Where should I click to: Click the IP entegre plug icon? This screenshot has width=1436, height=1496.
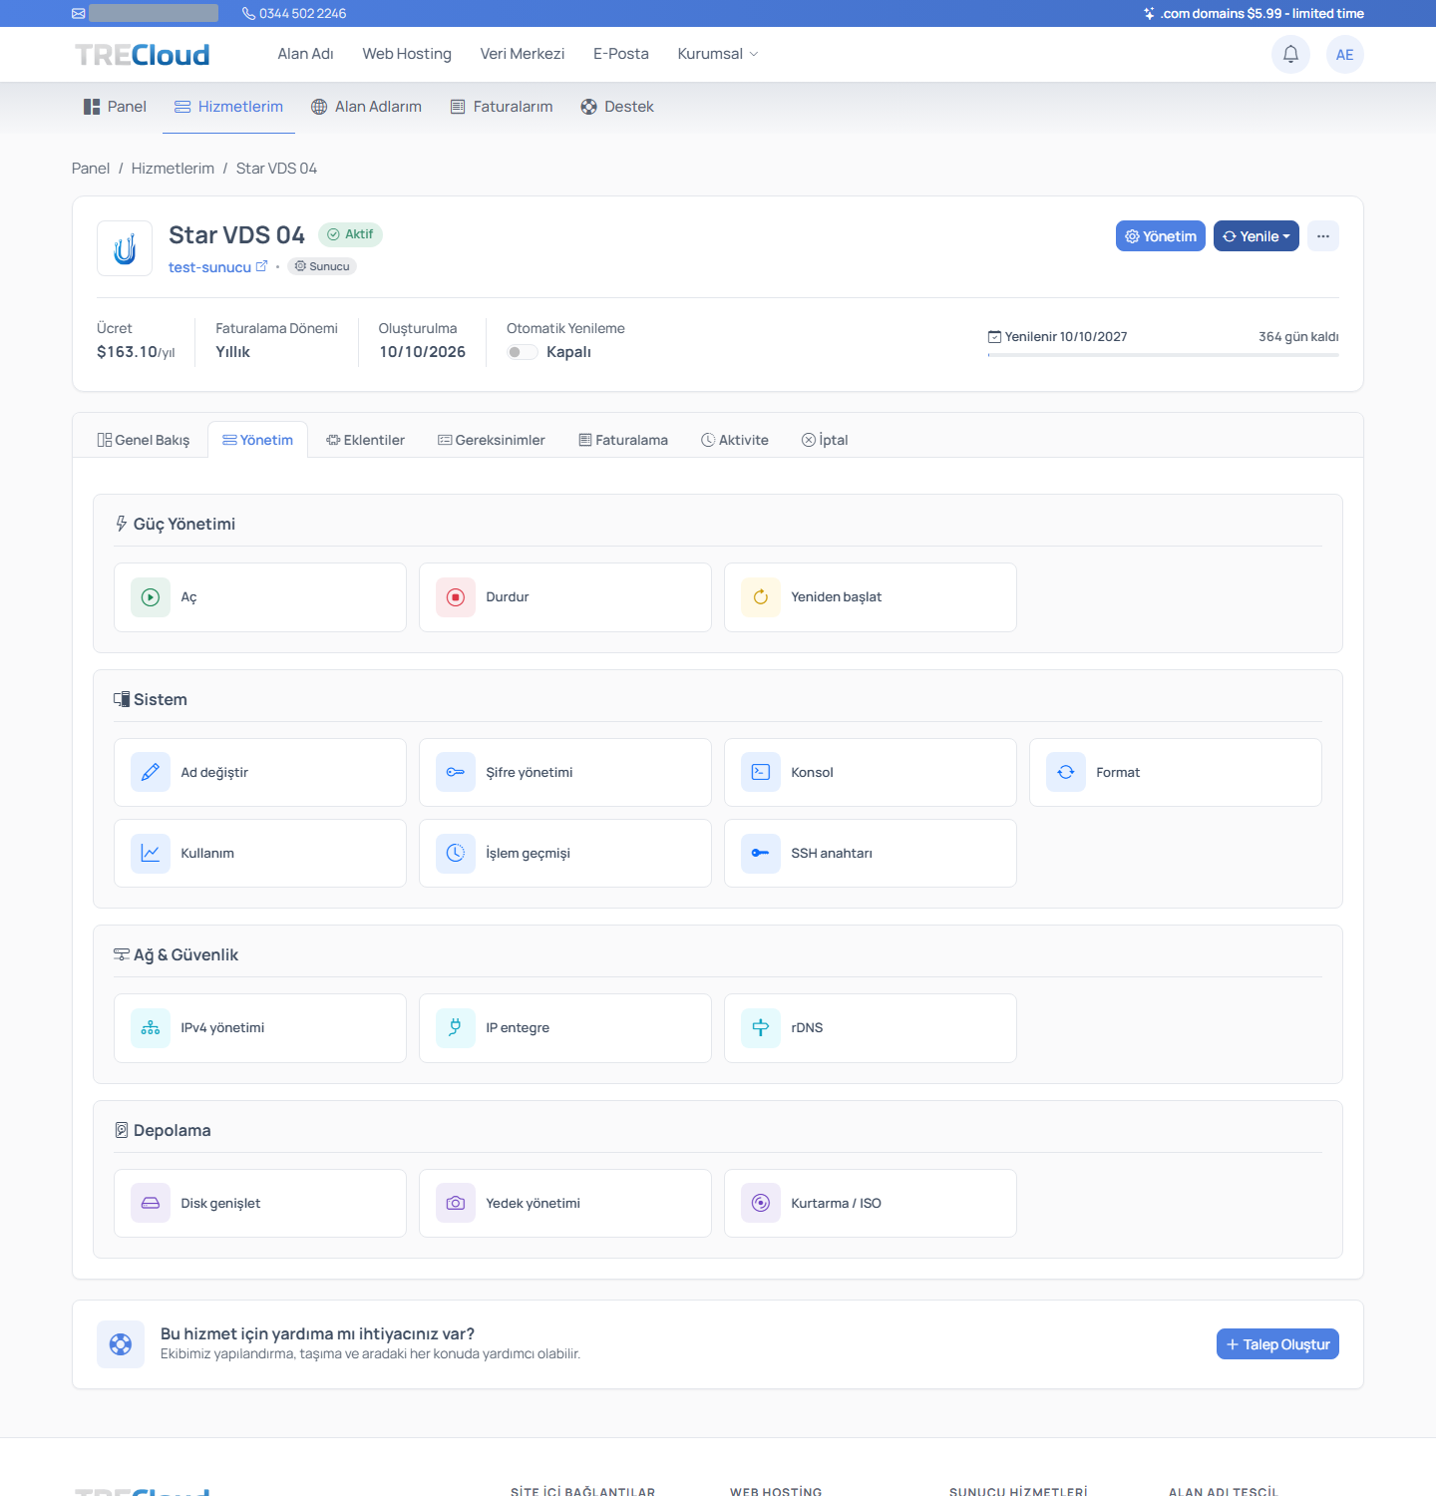tap(456, 1028)
